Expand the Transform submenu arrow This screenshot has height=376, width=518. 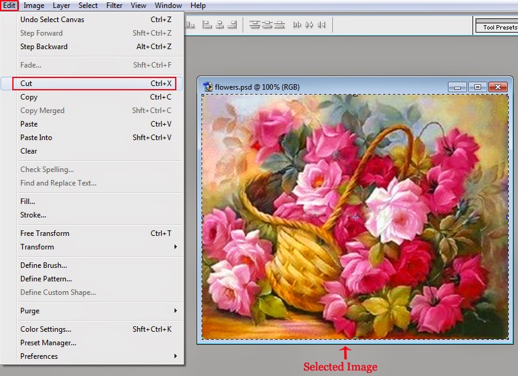tap(176, 247)
